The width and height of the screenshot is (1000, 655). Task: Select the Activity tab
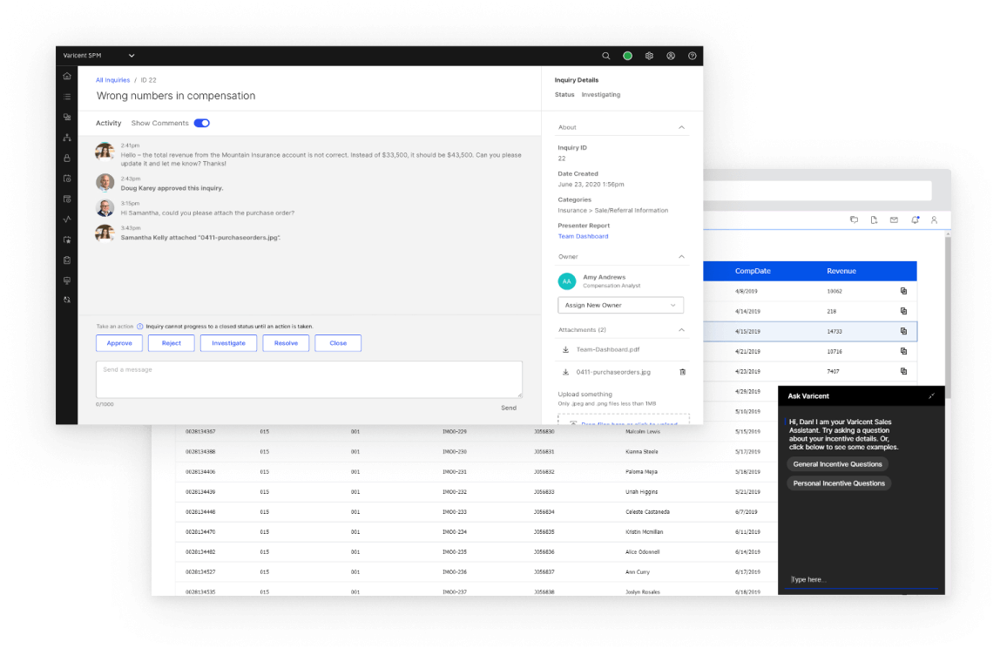pos(108,123)
